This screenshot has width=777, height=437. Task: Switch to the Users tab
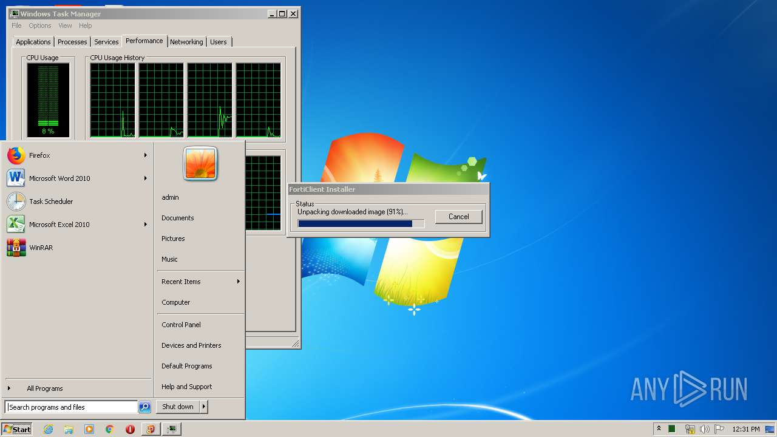tap(219, 42)
